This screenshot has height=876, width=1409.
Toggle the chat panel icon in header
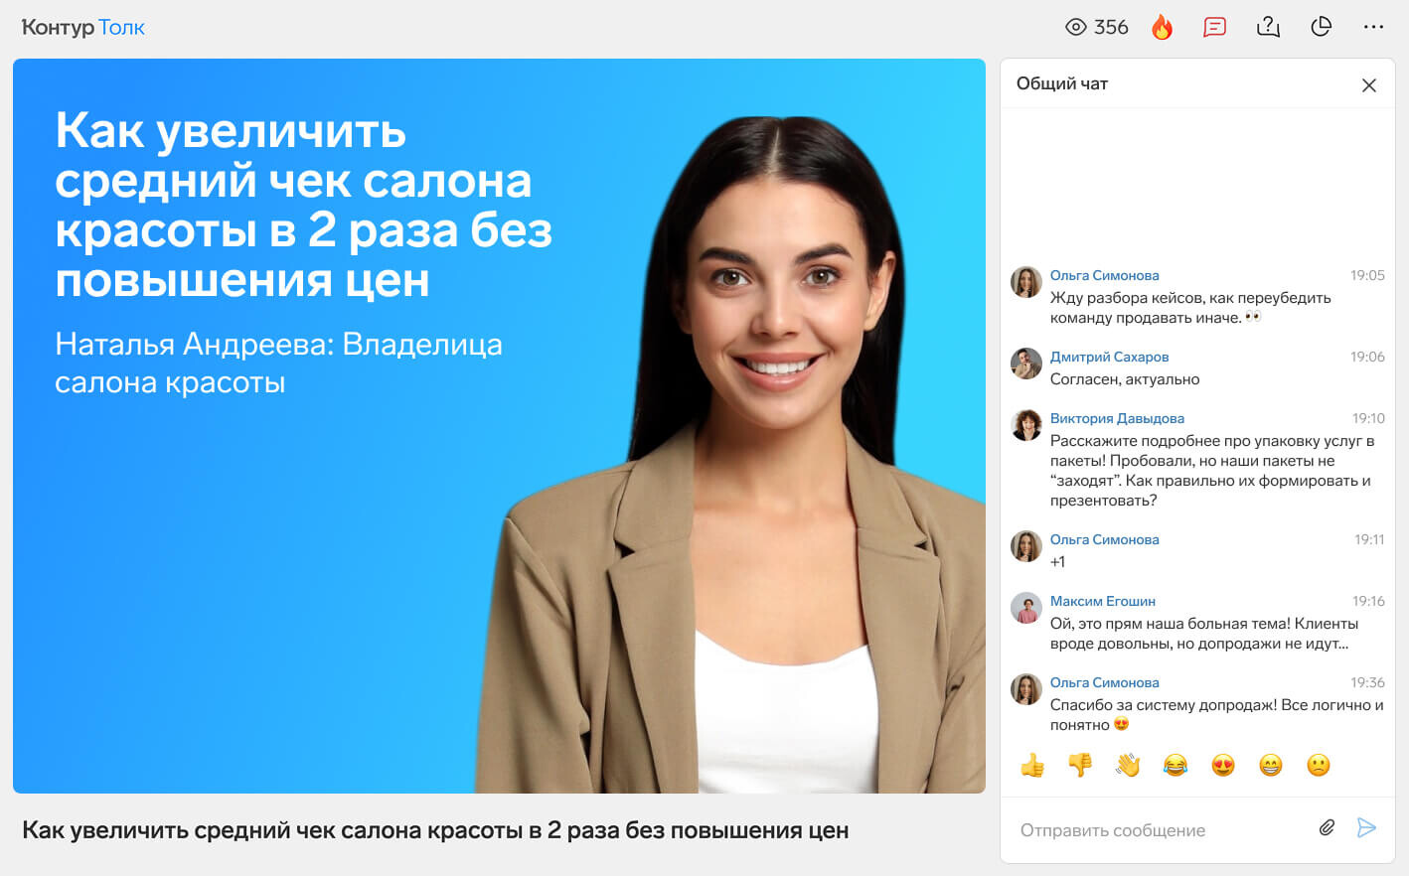point(1214,27)
